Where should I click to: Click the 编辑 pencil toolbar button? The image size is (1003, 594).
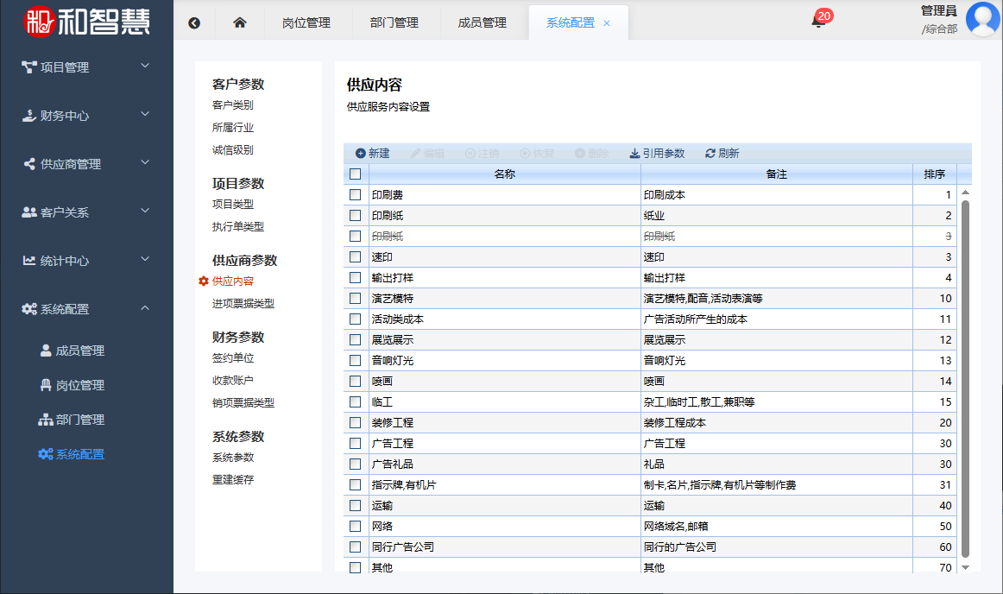click(x=427, y=154)
